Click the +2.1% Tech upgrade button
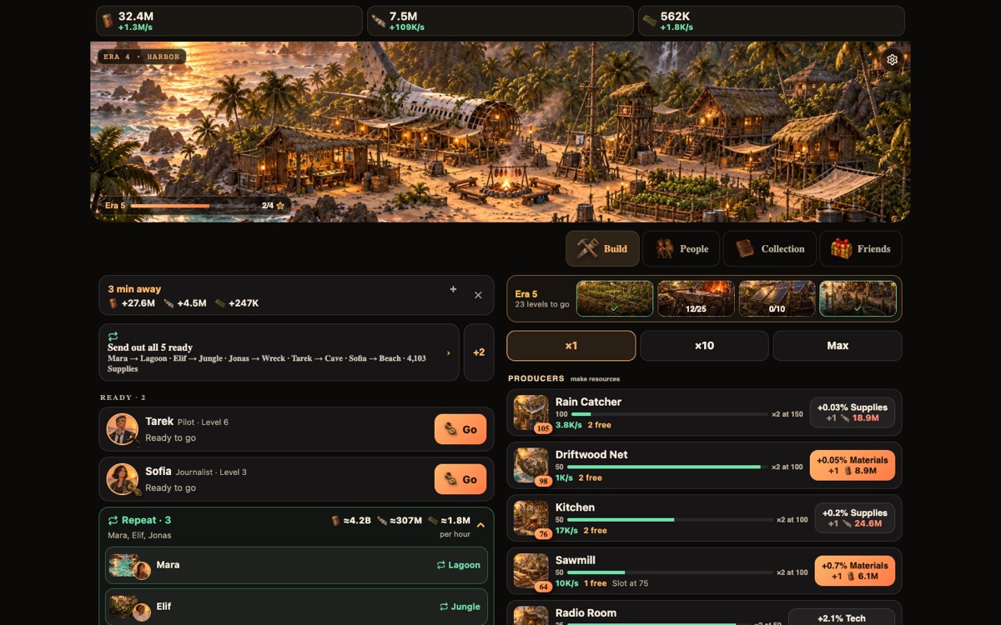The width and height of the screenshot is (1001, 625). (x=842, y=617)
